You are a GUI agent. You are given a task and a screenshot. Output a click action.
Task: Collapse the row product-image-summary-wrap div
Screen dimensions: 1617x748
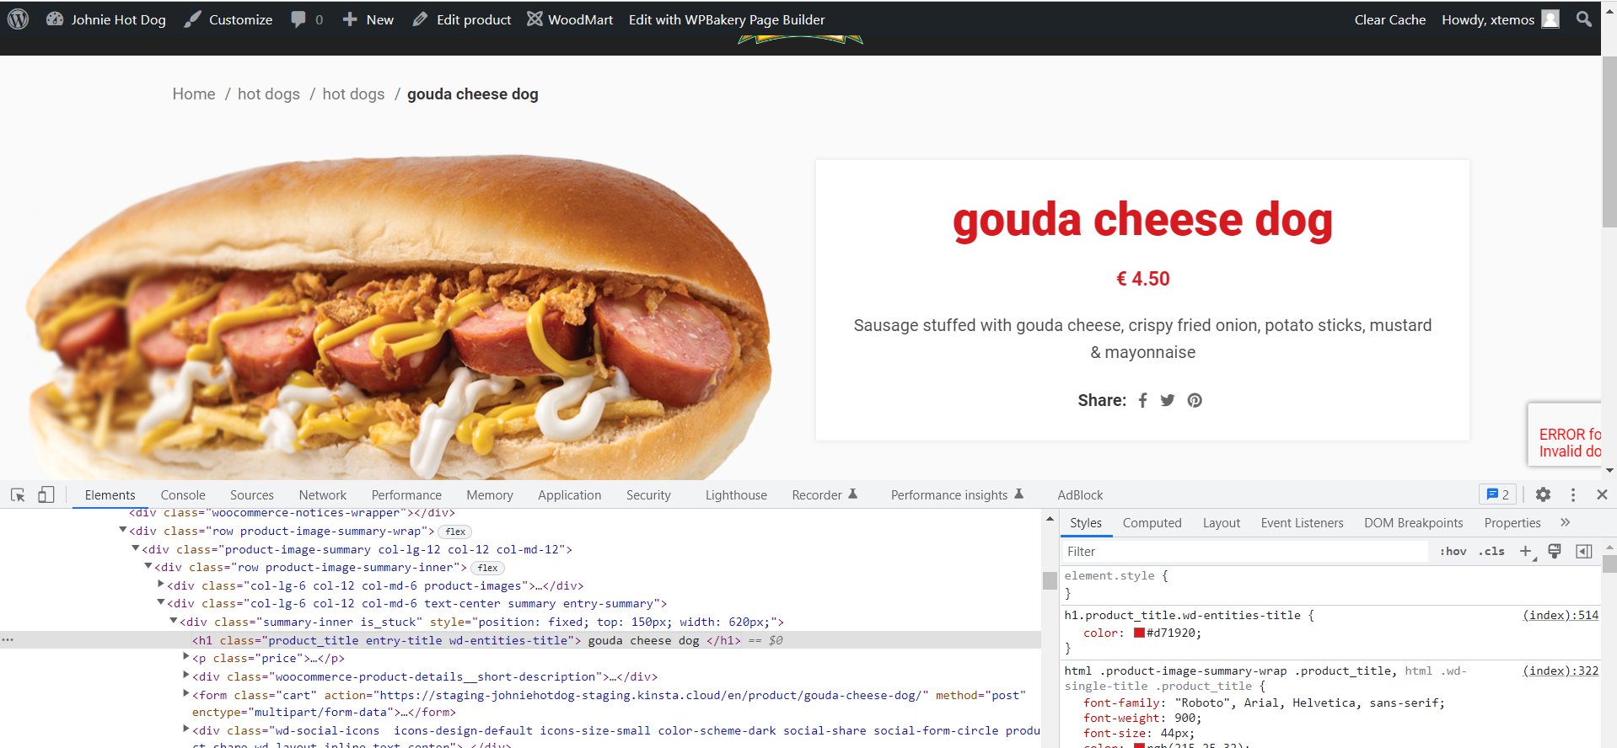(123, 531)
